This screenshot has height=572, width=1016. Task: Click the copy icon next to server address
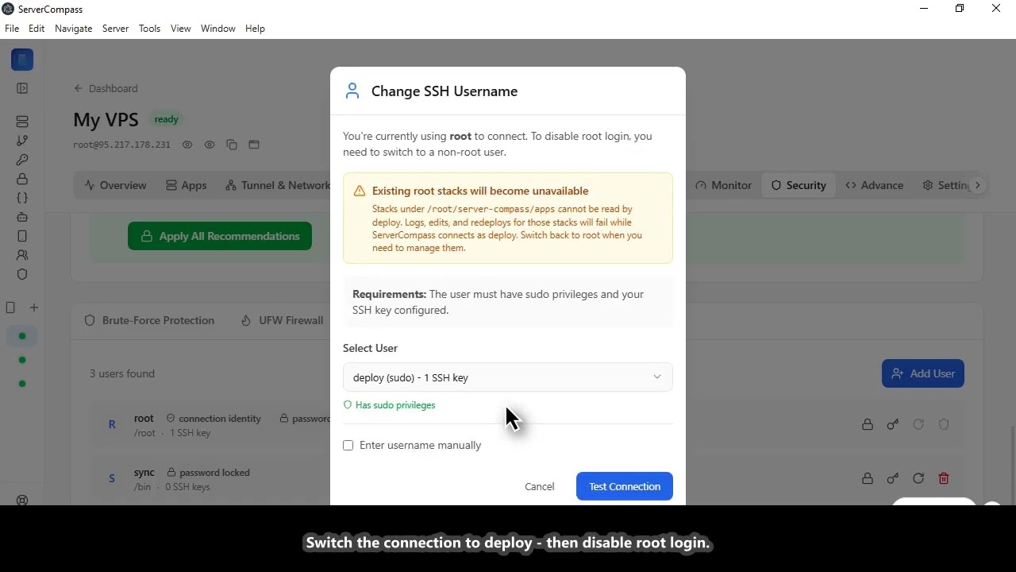click(232, 145)
